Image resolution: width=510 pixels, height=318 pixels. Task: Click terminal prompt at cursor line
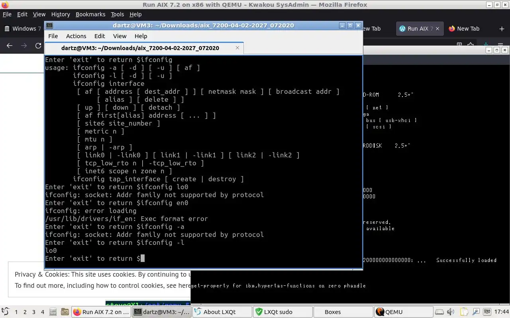[95, 258]
